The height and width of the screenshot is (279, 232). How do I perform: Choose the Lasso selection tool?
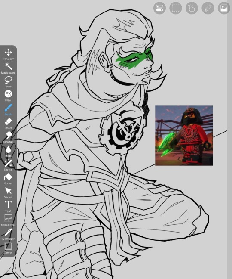point(8,82)
